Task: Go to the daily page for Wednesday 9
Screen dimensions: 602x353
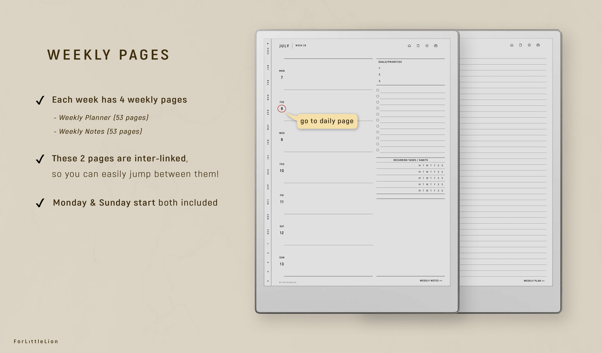Action: coord(282,140)
